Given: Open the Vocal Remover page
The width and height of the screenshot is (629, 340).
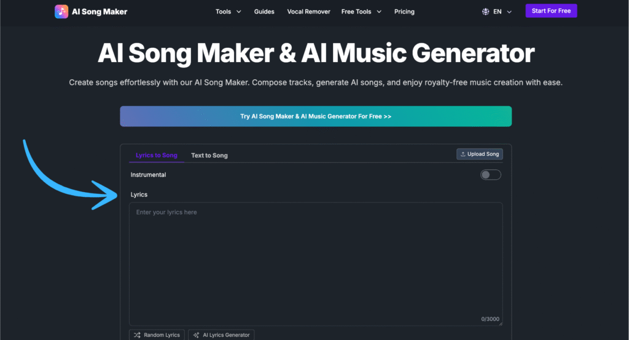Looking at the screenshot, I should [308, 12].
